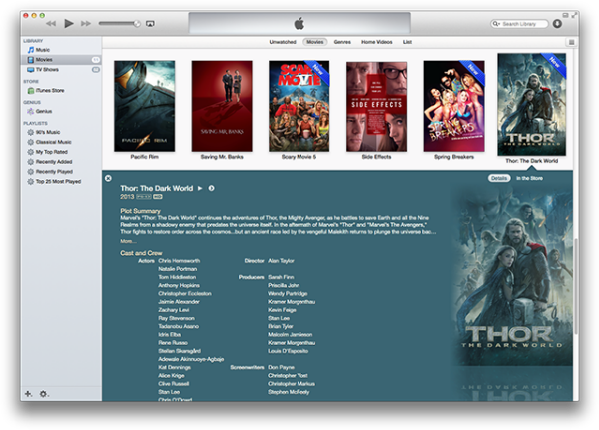599x430 pixels.
Task: Switch to the mini player icon
Action: point(566,15)
